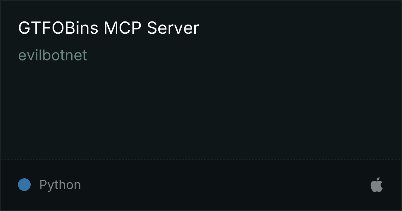Click the word MCP in the heading
The height and width of the screenshot is (211, 402).
coord(123,28)
